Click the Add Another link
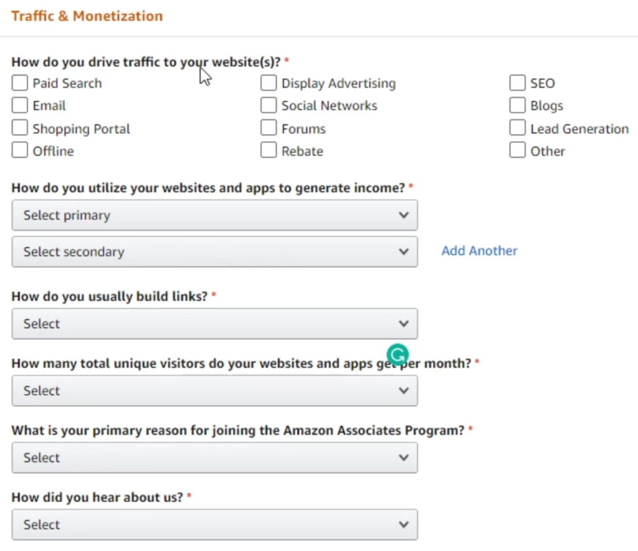 [479, 251]
